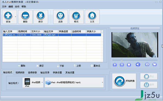Click the video preview seek slider
Image resolution: width=163 pixels, height=101 pixels.
point(135,60)
